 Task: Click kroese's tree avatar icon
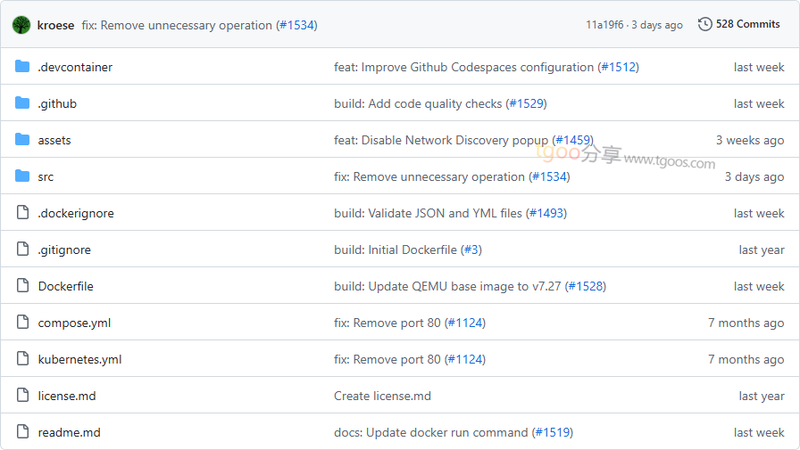pos(21,25)
